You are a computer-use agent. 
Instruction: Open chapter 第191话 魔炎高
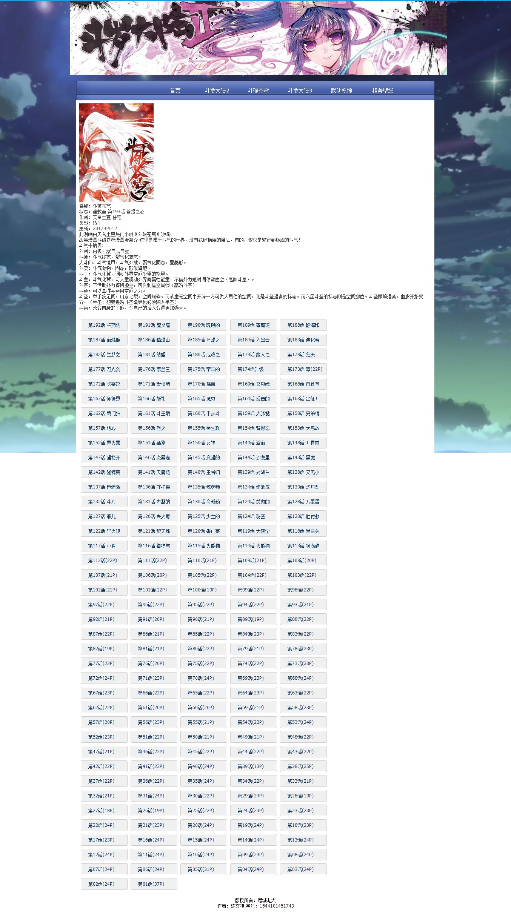click(x=154, y=325)
